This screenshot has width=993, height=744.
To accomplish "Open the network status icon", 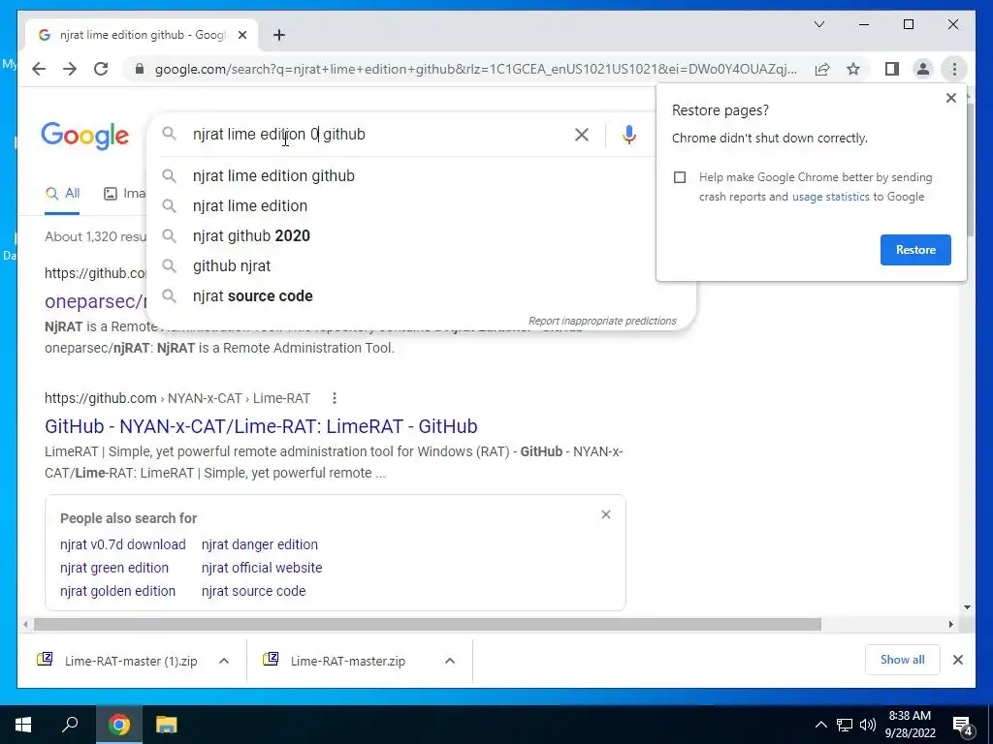I will (845, 725).
